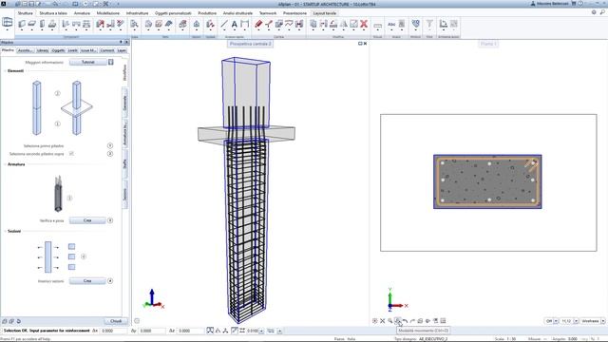Select bottom section checkbox in Sezioni
The image size is (608, 342).
pos(72,267)
